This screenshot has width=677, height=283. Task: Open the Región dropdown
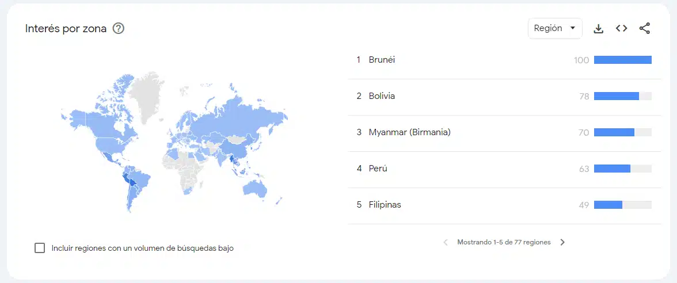[554, 28]
